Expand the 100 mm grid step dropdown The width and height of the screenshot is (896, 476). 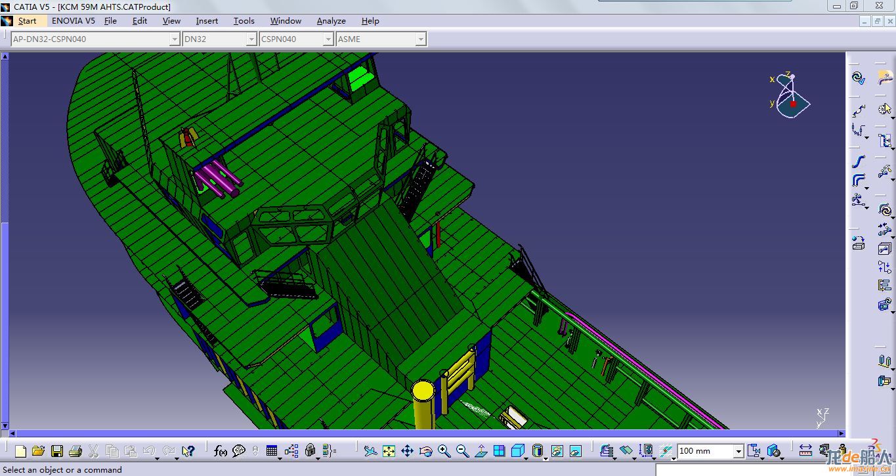point(738,451)
